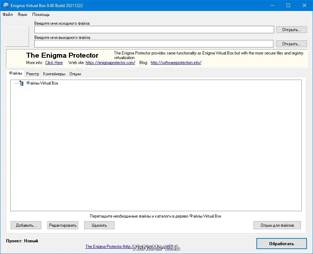Minimize the Enigma Virtual Box window
This screenshot has width=313, height=254.
[x=272, y=5]
